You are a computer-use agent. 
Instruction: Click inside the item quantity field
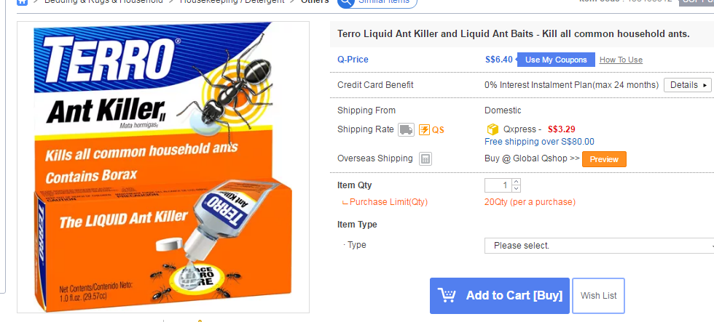[498, 185]
